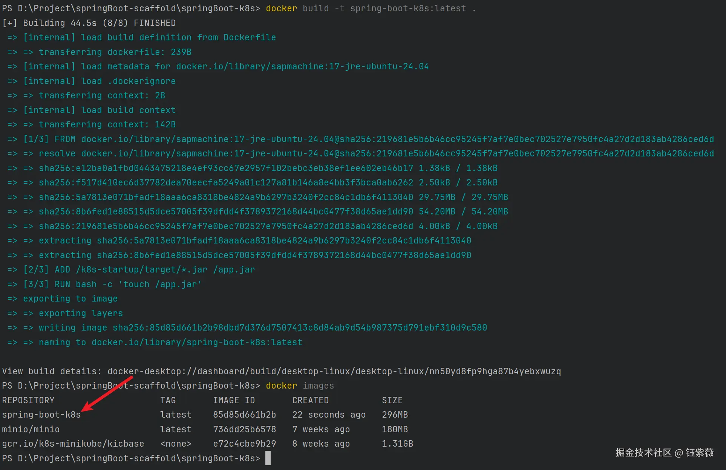726x470 pixels.
Task: Click the '[2/3] ADD' build step line
Action: coord(139,269)
